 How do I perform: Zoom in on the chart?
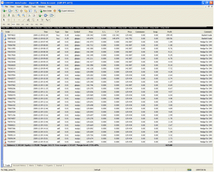pos(19,15)
